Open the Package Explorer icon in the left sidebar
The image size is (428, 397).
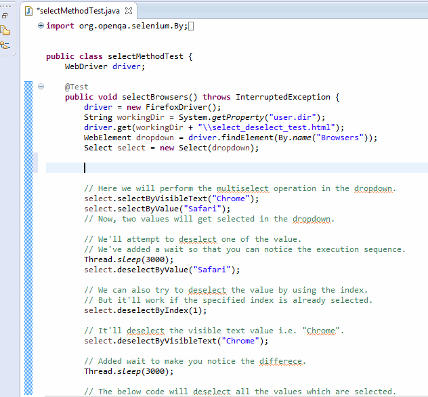[5, 30]
